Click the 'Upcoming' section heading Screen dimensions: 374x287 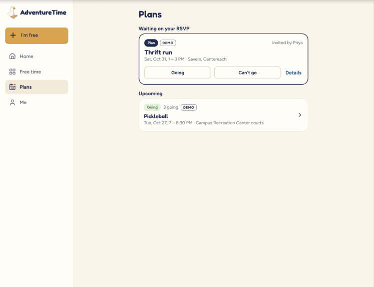click(151, 94)
